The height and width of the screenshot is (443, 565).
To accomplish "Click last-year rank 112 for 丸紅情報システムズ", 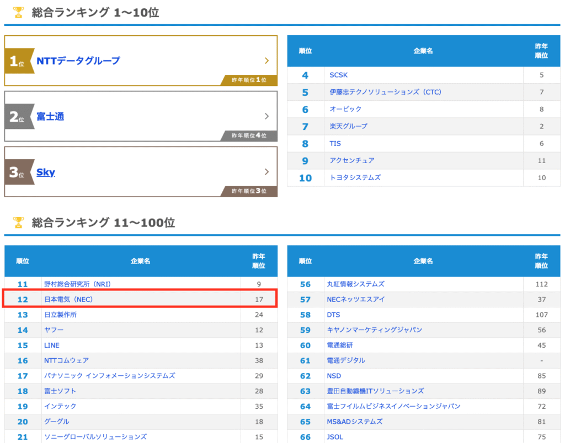I will (x=542, y=284).
